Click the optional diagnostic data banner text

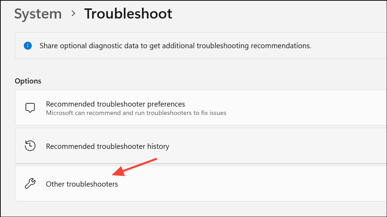pyautogui.click(x=175, y=46)
